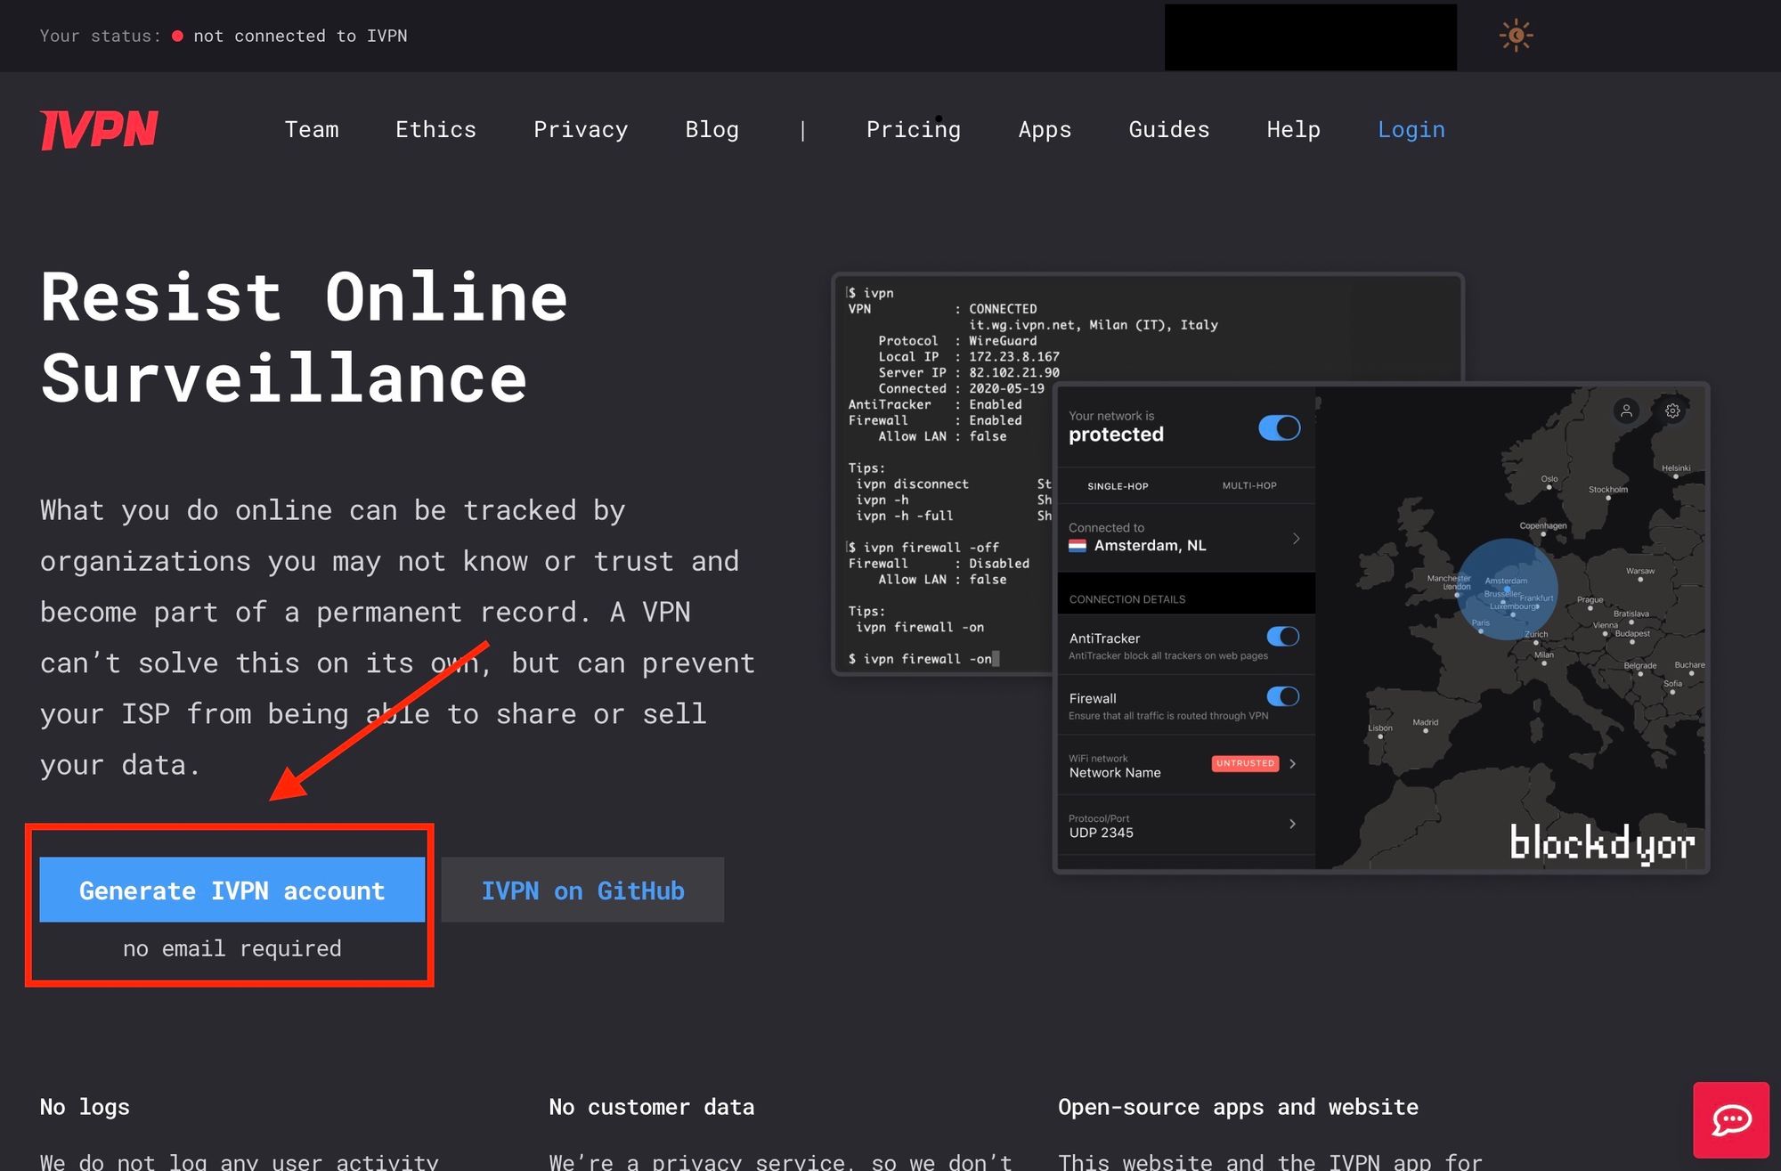The height and width of the screenshot is (1171, 1781).
Task: Click the 'no email required' text
Action: point(232,948)
